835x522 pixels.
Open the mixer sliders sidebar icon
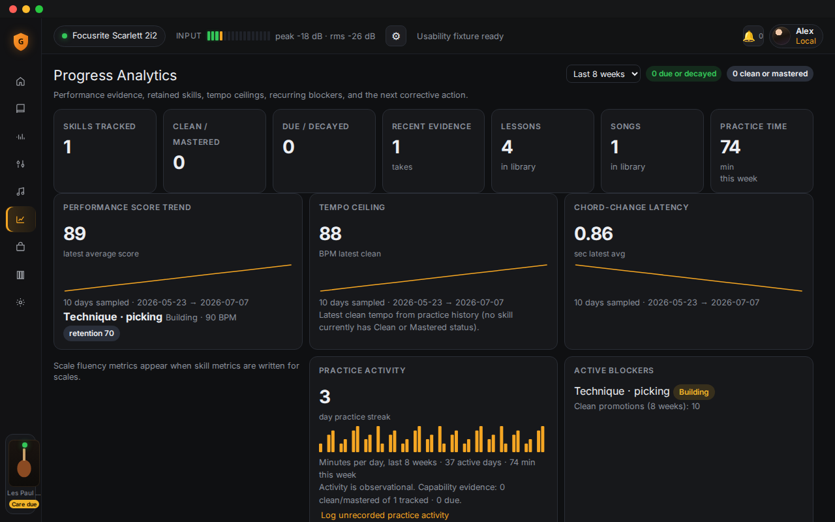pyautogui.click(x=20, y=164)
